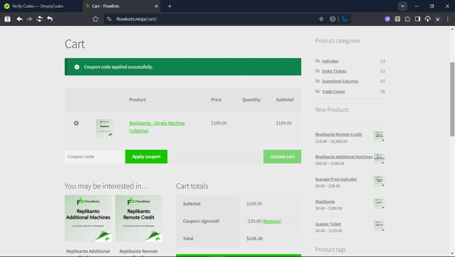
Task: Click folder icon beside Order Tickets
Action: pyautogui.click(x=318, y=71)
